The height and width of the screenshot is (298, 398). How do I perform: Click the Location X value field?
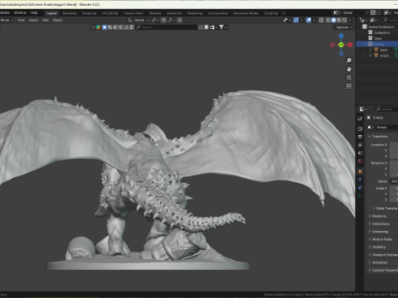[x=394, y=145]
